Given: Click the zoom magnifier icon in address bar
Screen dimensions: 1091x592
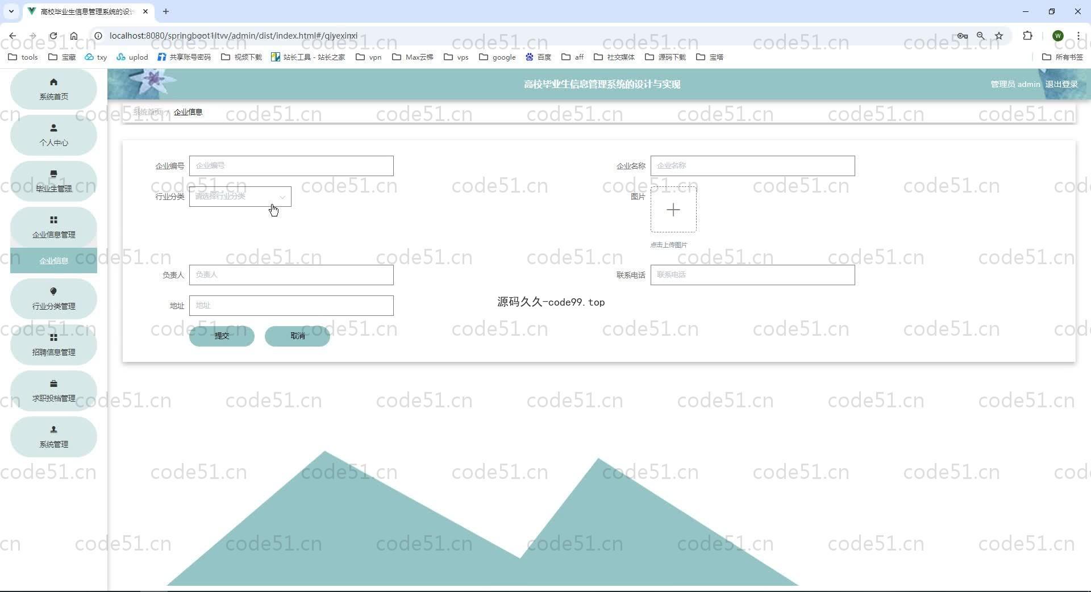Looking at the screenshot, I should [x=981, y=36].
